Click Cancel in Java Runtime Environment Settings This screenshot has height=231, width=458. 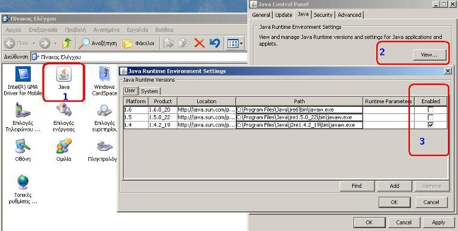(431, 202)
